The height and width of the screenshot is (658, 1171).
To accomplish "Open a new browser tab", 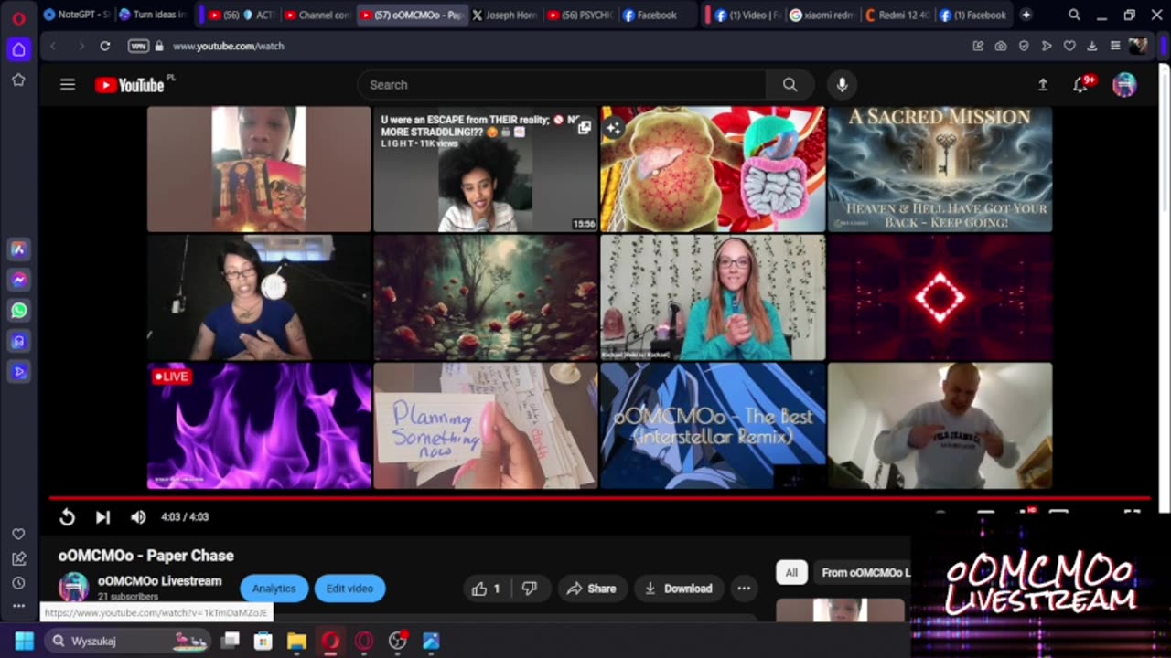I will tap(1026, 15).
